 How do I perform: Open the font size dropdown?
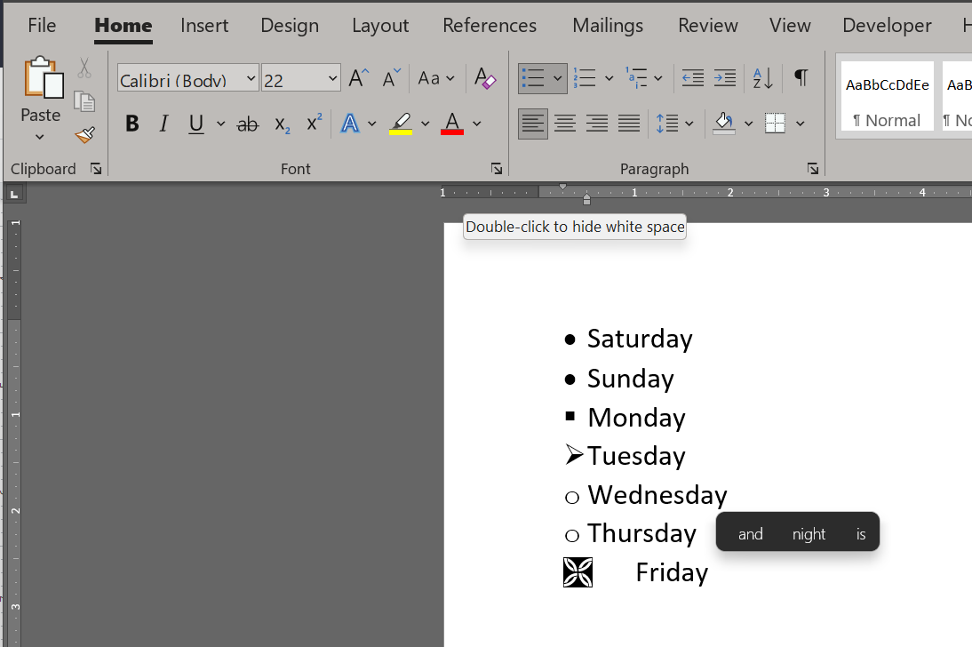coord(332,79)
